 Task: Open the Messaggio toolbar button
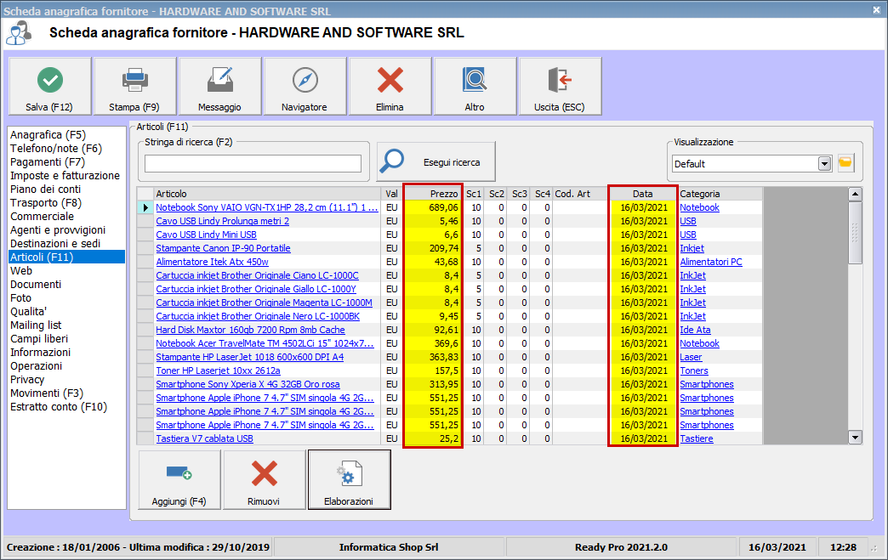[x=219, y=87]
